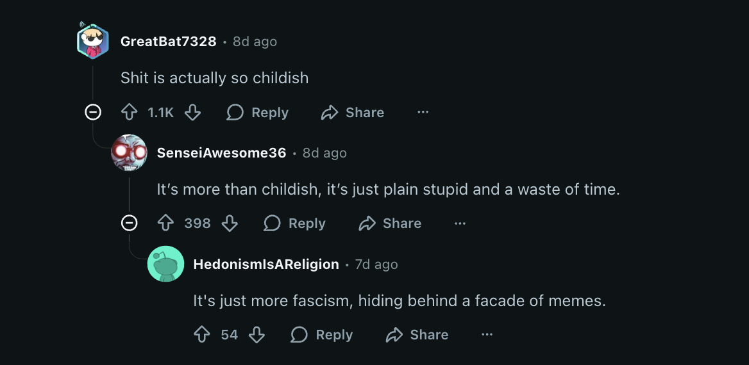Downvote GreatBat7328's comment
This screenshot has height=365, width=749.
pyautogui.click(x=192, y=113)
